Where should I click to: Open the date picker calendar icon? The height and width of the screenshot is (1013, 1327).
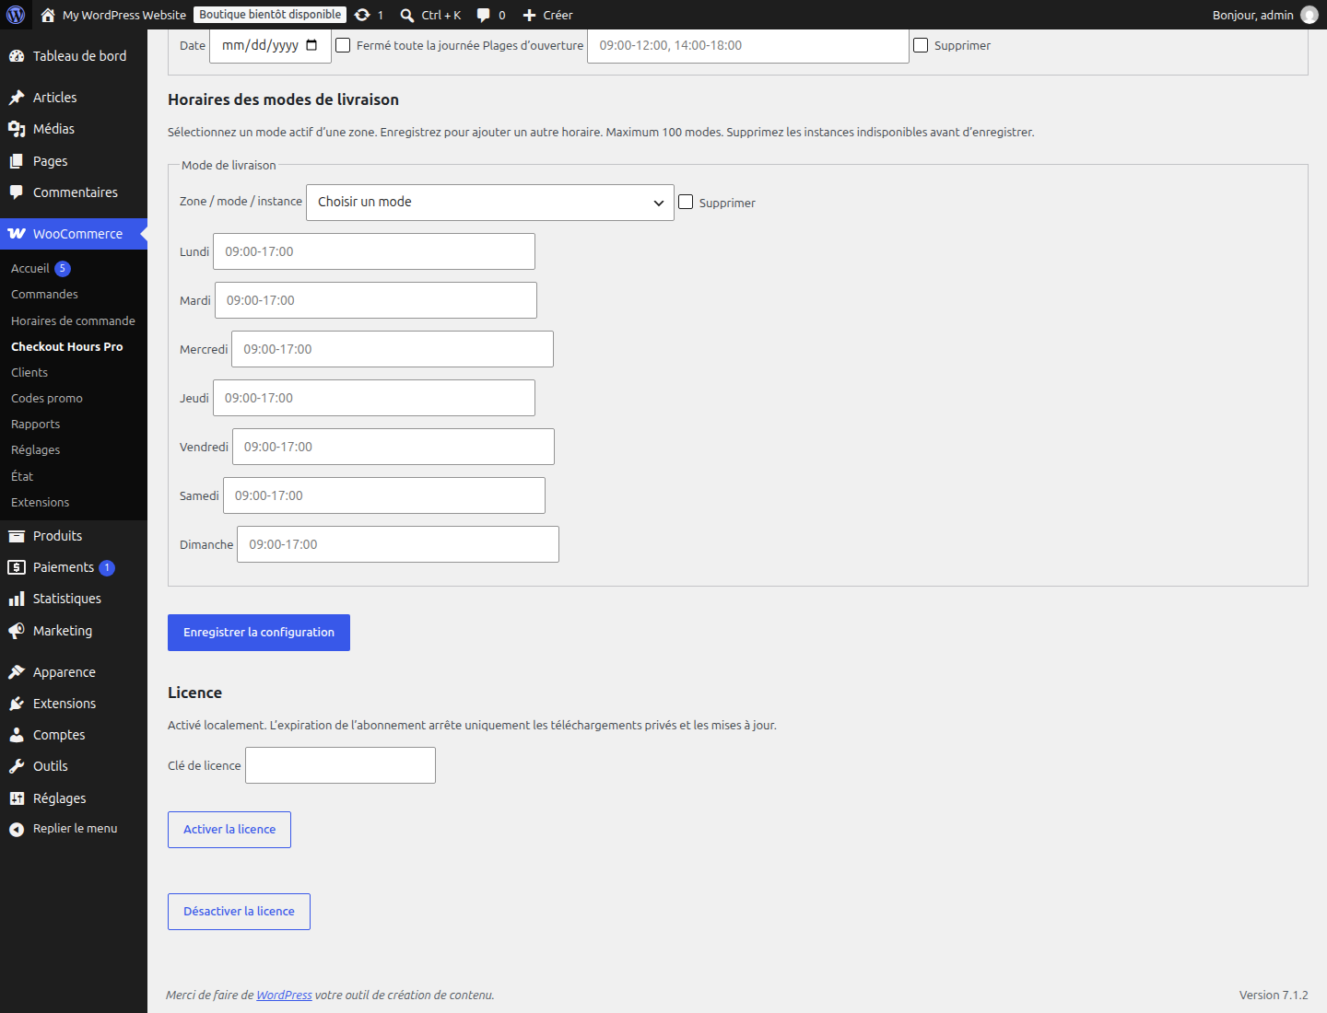pos(311,45)
